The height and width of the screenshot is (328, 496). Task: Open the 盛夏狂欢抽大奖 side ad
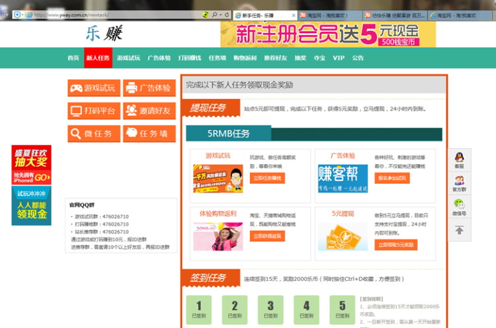31,165
